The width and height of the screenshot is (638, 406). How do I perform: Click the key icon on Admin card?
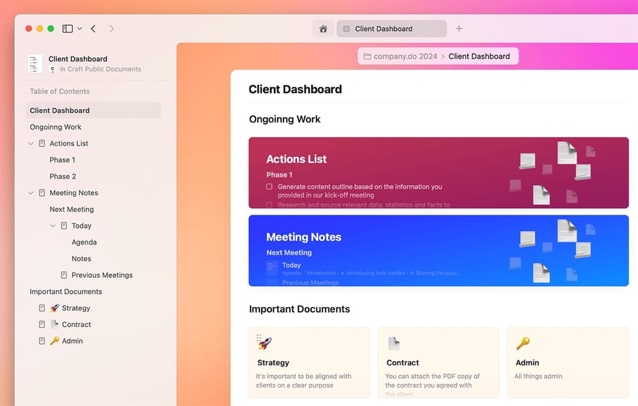523,344
